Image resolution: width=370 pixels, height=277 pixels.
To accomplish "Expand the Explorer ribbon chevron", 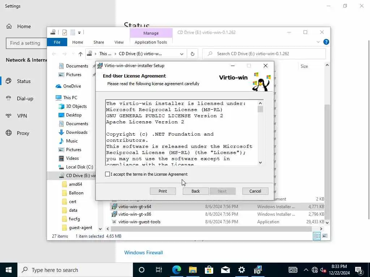I will tap(318, 42).
